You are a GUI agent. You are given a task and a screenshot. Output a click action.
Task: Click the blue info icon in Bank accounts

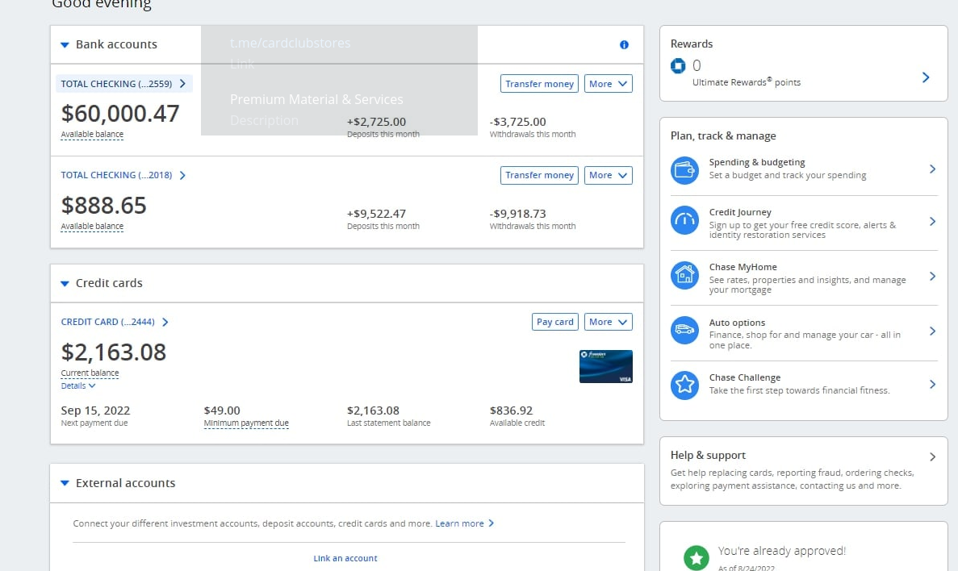coord(624,44)
